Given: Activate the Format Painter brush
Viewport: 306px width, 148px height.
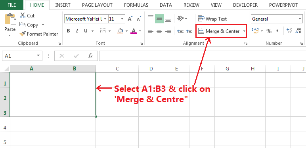Looking at the screenshot, I should (38, 34).
